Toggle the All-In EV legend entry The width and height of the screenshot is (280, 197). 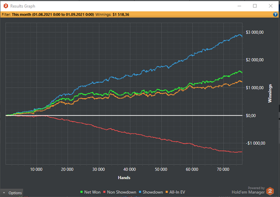[175, 192]
